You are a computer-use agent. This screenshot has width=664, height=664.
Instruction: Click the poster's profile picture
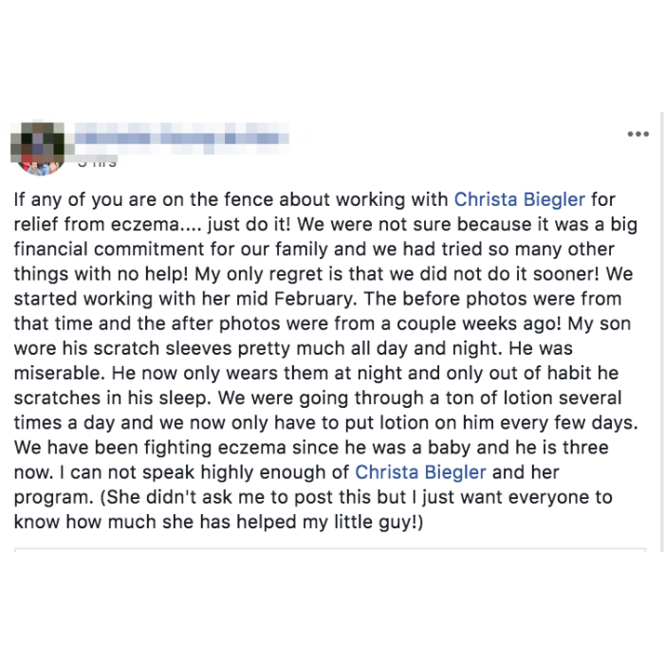click(x=37, y=149)
